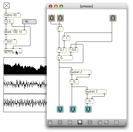This screenshot has height=132, width=133.
Task: Select inlet 3 in smoov window
Action: 113,18
